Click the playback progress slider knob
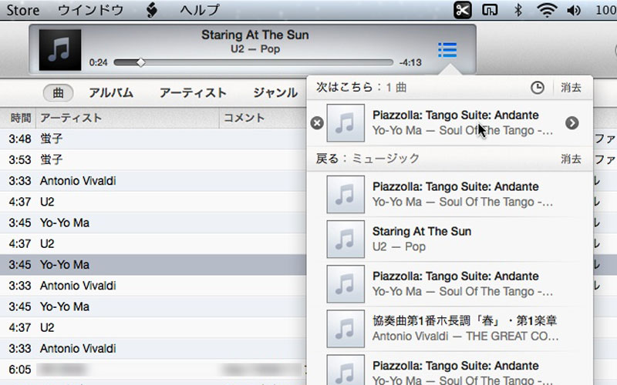The height and width of the screenshot is (385, 617). click(x=141, y=62)
